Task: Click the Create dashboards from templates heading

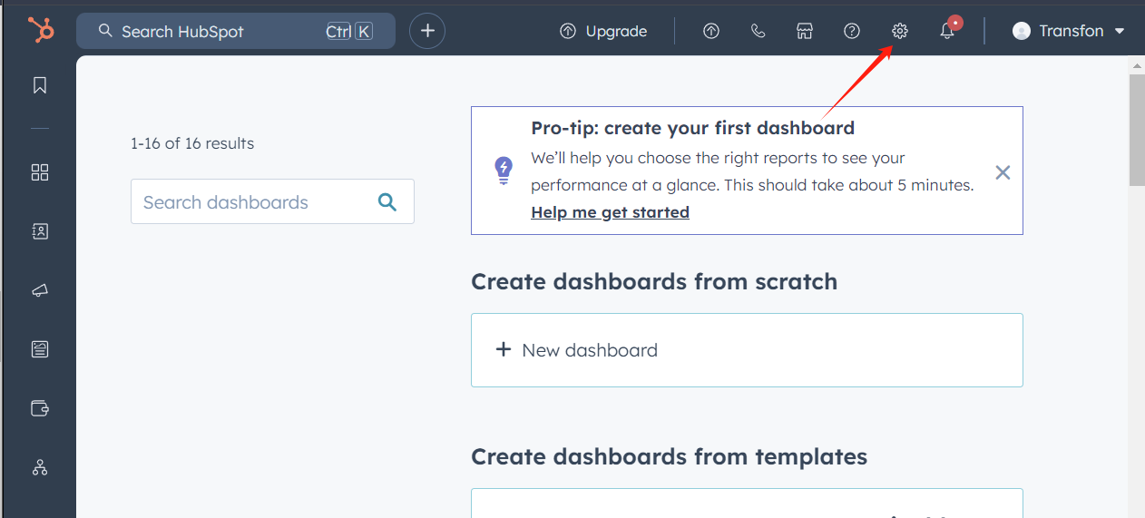Action: 670,456
